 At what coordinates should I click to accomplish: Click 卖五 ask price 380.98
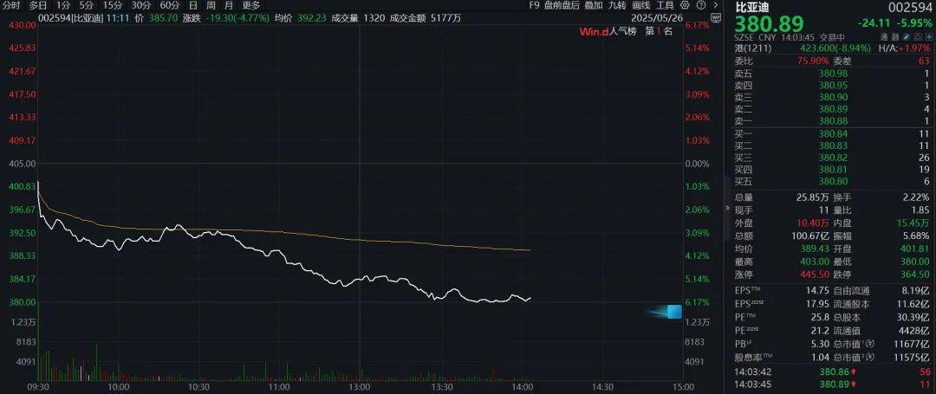[833, 73]
